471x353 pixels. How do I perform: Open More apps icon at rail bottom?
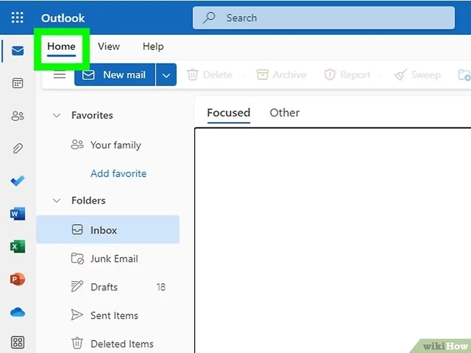(x=17, y=342)
